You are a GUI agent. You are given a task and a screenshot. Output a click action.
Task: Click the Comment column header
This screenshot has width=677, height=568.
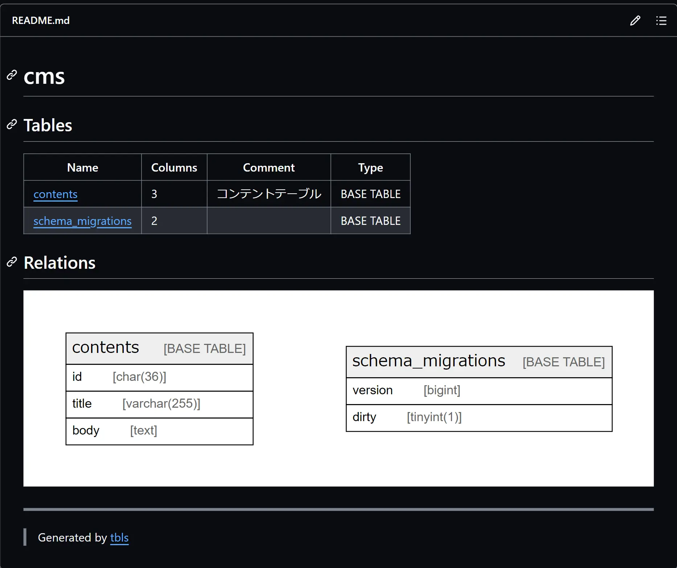268,168
